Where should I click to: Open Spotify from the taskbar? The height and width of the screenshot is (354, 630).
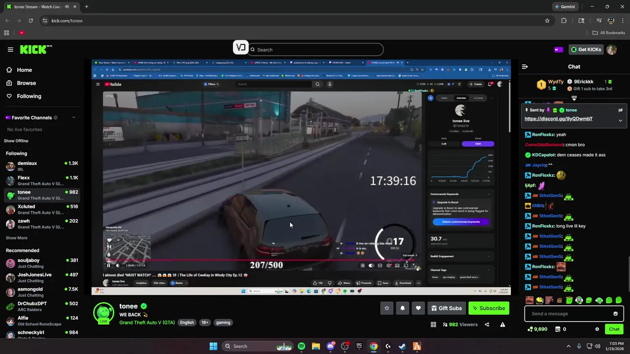coord(301,346)
